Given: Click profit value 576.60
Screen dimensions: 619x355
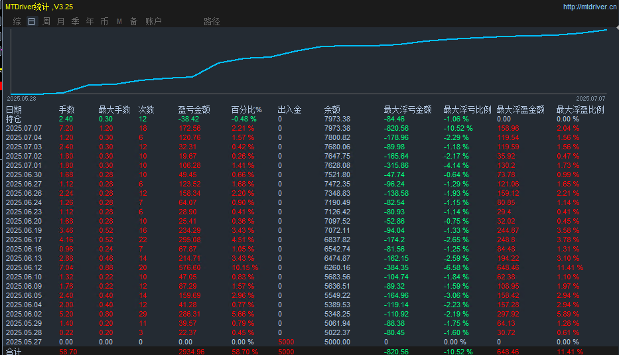Looking at the screenshot, I should coord(190,267).
